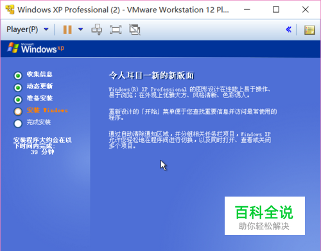Collapse the toolbar with double chevron
The width and height of the screenshot is (321, 251).
[289, 29]
